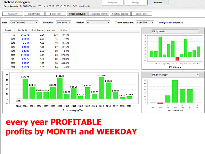205x154 pixels.
Task: Expand the Data dropdown showing Euro Tema M15
Action: tap(24, 23)
